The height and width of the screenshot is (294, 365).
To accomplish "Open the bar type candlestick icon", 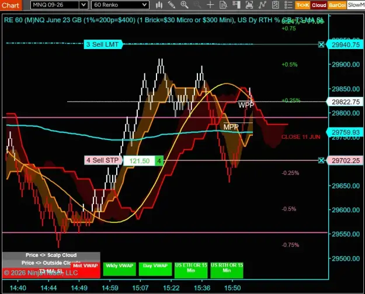I will (159, 5).
